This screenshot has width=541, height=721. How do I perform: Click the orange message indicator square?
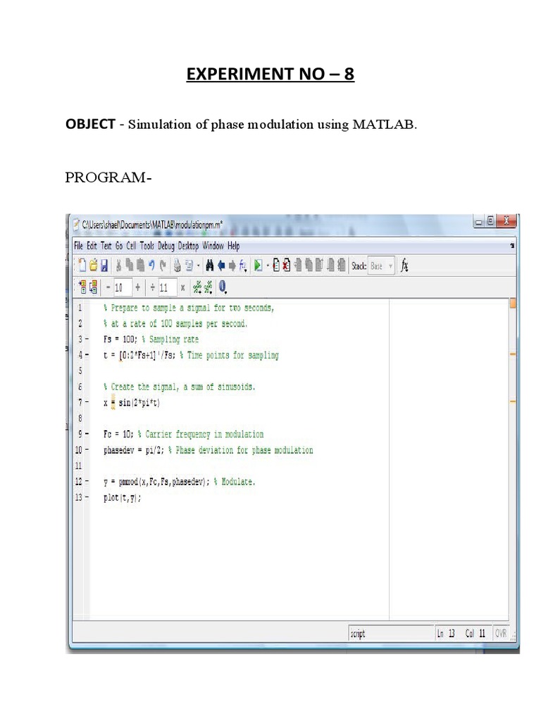(x=513, y=303)
